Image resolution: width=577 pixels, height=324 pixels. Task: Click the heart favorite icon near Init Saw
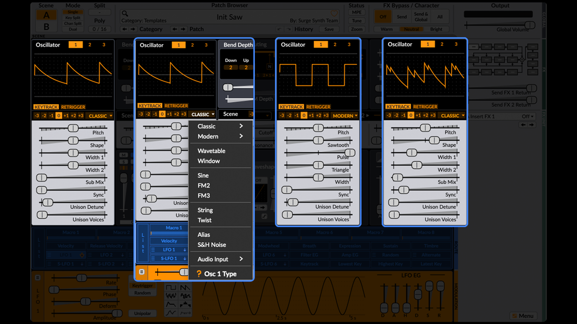pyautogui.click(x=335, y=14)
